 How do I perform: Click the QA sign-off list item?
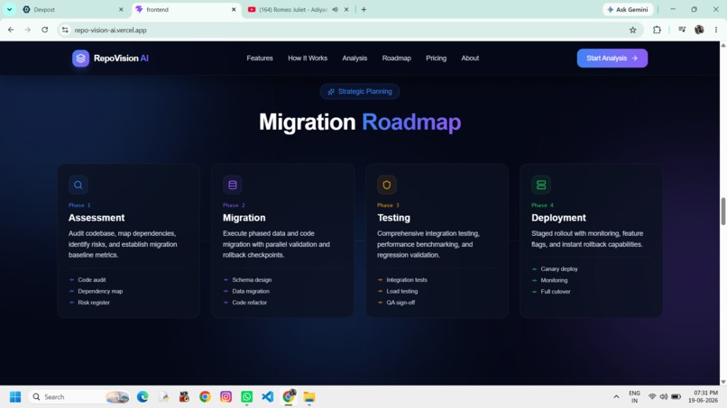click(400, 303)
